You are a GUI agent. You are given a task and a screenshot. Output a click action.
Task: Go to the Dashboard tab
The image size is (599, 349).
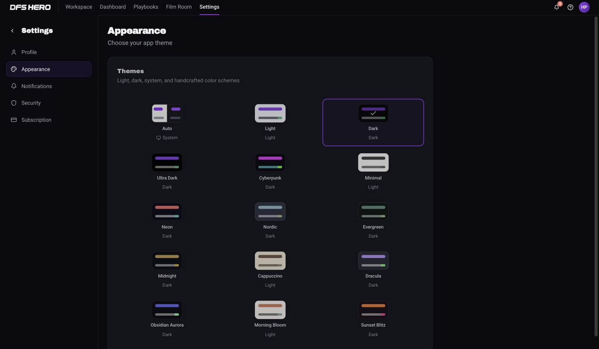(x=113, y=7)
